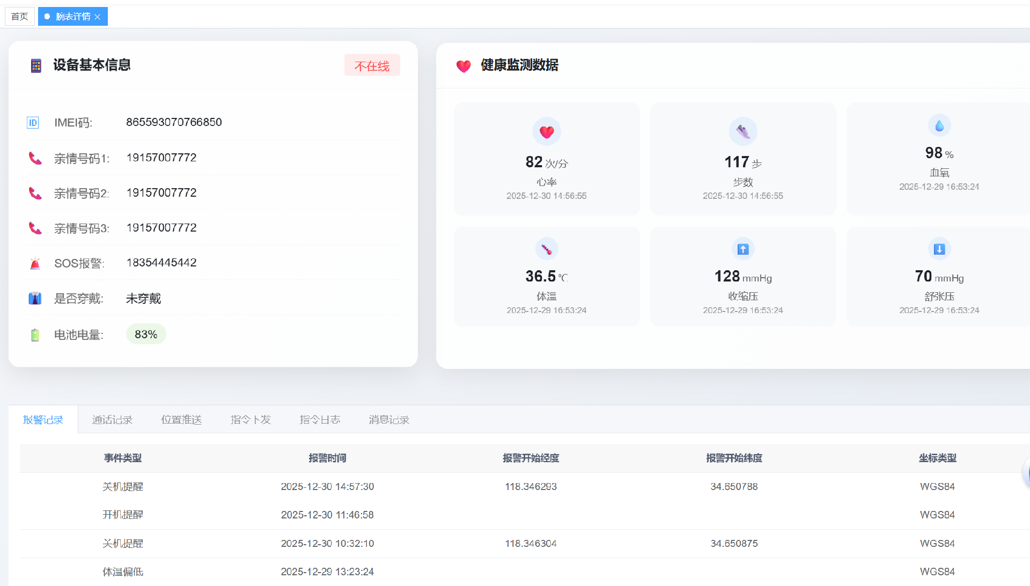Click the SOS alarm siren icon
Image resolution: width=1030 pixels, height=586 pixels.
(35, 263)
